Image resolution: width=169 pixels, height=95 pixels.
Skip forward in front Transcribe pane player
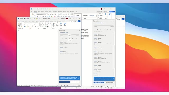point(73,39)
